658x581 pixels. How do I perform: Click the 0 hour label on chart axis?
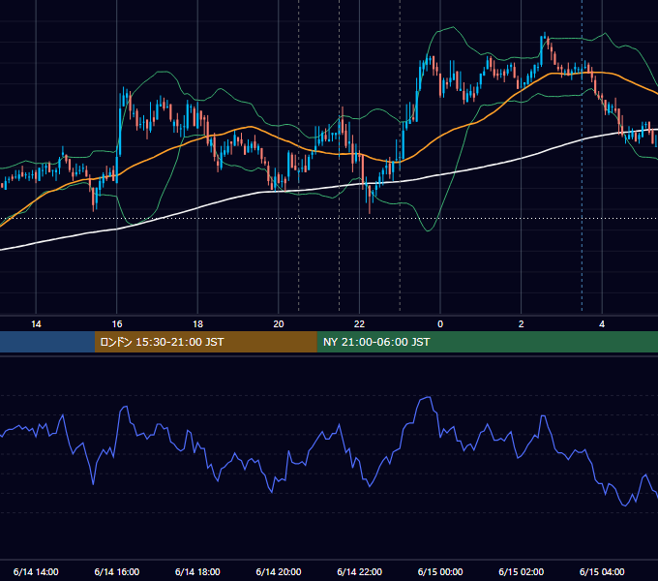pyautogui.click(x=440, y=324)
